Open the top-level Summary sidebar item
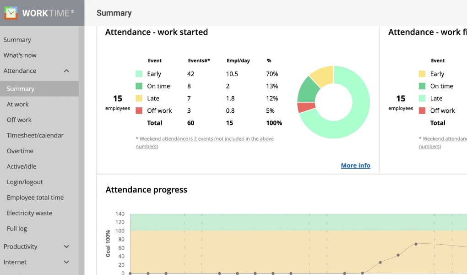The height and width of the screenshot is (275, 467). tap(17, 40)
